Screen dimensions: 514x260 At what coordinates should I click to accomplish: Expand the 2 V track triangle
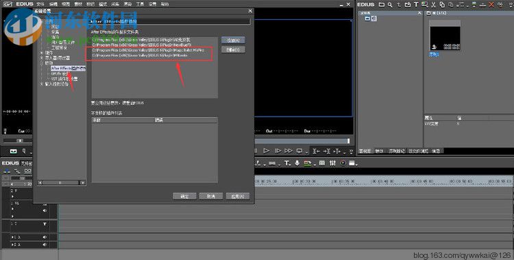[x=13, y=197]
